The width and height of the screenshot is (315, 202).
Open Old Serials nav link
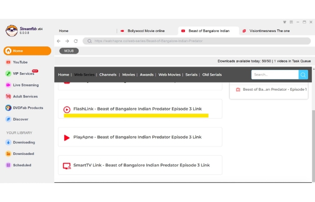[x=212, y=75]
